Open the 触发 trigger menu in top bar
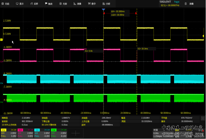This screenshot has height=139, width=206. (49, 4)
